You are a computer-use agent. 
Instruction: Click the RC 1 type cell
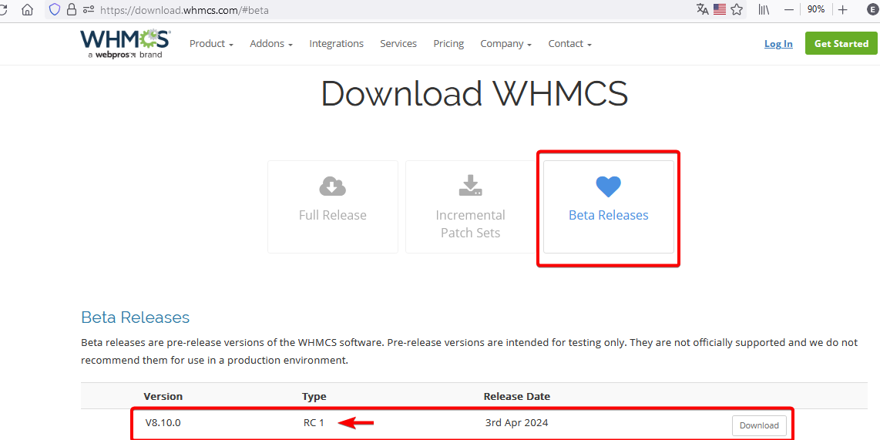click(x=314, y=422)
